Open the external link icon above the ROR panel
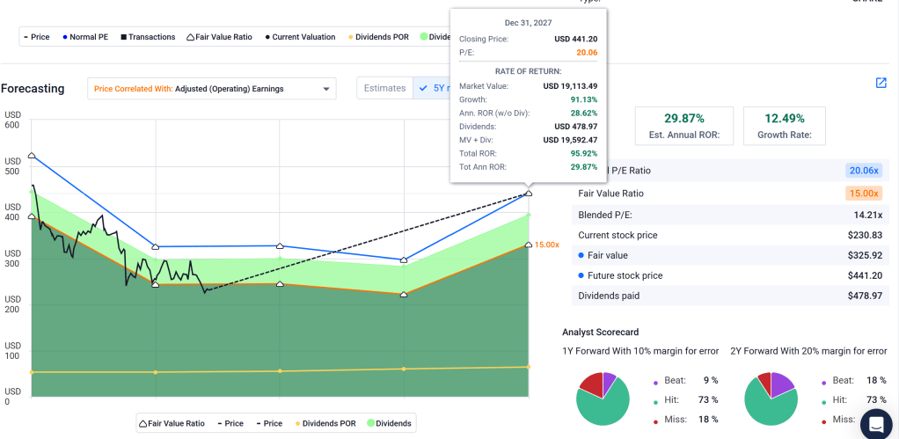Screen dimensions: 899x439 (881, 83)
